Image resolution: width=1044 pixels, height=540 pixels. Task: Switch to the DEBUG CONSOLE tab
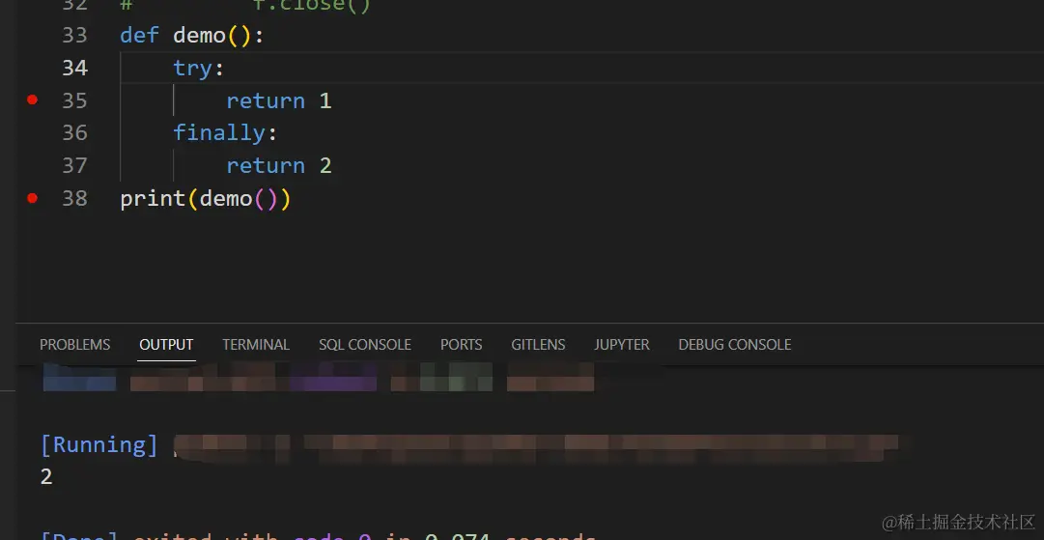point(734,344)
